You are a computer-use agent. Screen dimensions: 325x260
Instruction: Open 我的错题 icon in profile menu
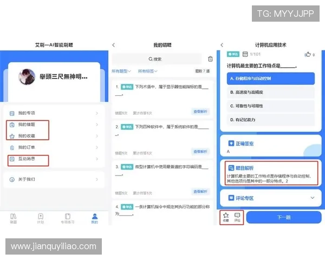click(x=12, y=125)
